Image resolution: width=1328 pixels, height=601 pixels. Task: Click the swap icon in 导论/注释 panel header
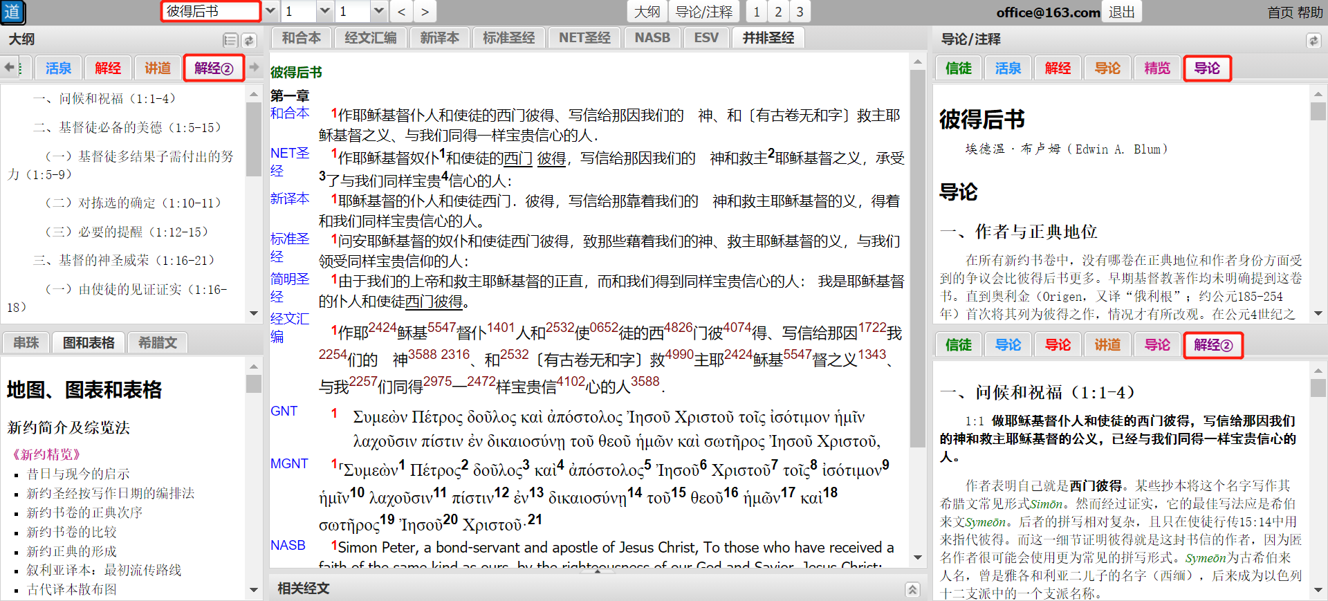coord(1313,40)
